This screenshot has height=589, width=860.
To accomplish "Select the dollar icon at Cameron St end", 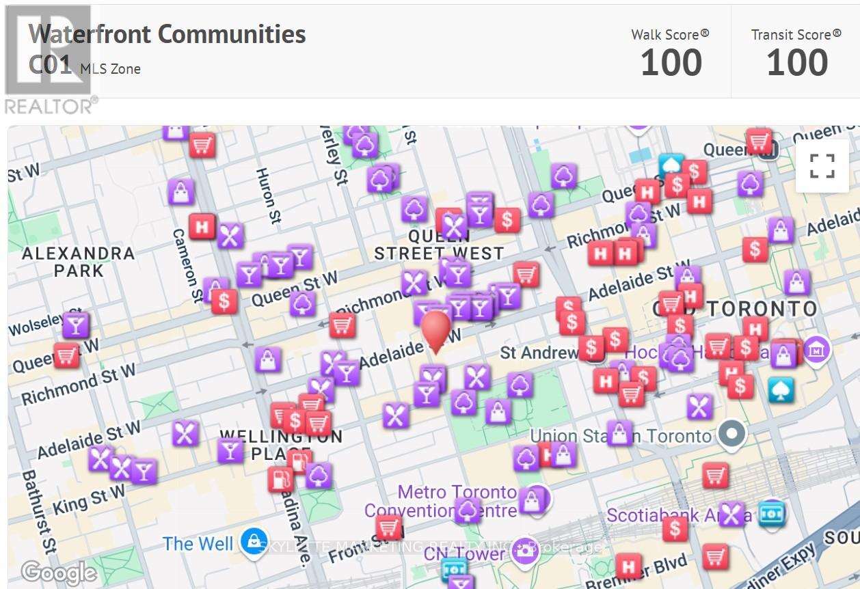I will [x=224, y=301].
